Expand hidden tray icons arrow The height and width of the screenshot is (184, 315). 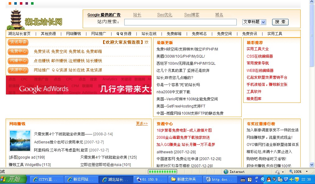[x=263, y=179]
